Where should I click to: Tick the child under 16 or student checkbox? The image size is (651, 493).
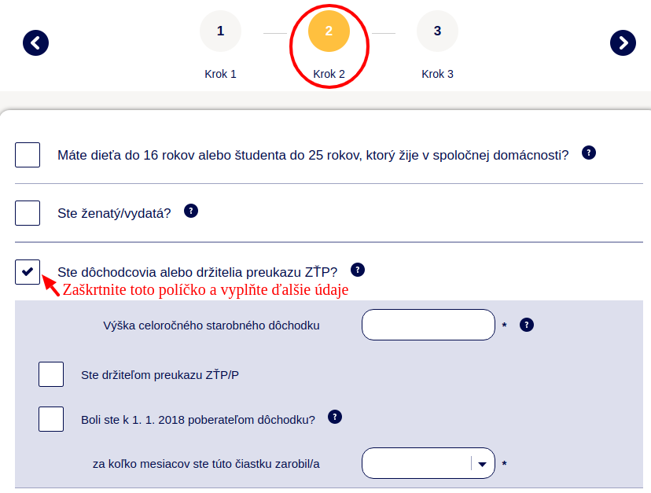pos(28,155)
